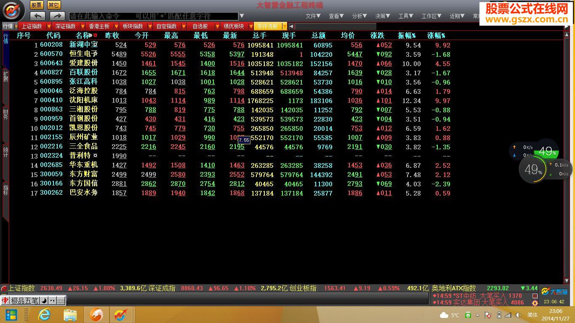Sort by the 涨幅% column header
575x323 pixels.
[436, 36]
